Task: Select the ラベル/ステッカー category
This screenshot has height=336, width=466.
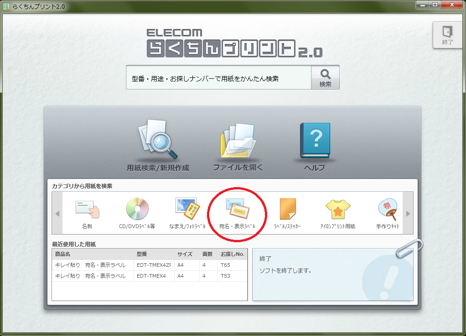Action: 287,213
